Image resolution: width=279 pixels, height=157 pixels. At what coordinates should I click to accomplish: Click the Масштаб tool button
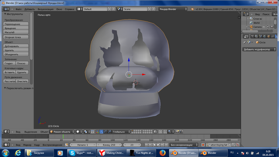[16, 32]
